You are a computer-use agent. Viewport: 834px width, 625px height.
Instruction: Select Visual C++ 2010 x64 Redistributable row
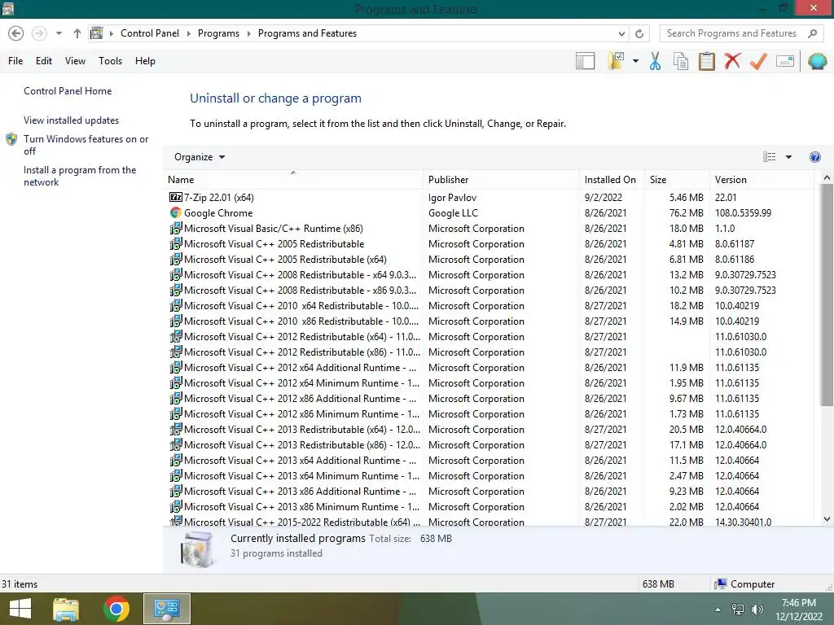click(491, 306)
